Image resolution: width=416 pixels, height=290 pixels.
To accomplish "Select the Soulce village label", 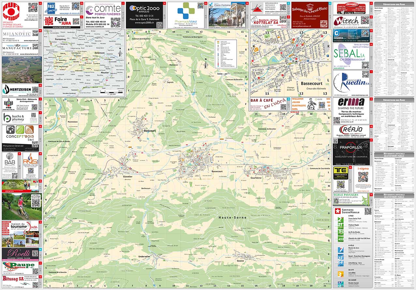I will [240, 260].
